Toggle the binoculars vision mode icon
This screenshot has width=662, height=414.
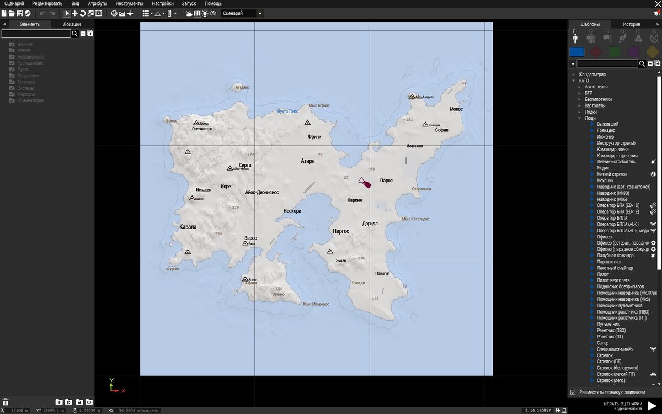point(212,13)
